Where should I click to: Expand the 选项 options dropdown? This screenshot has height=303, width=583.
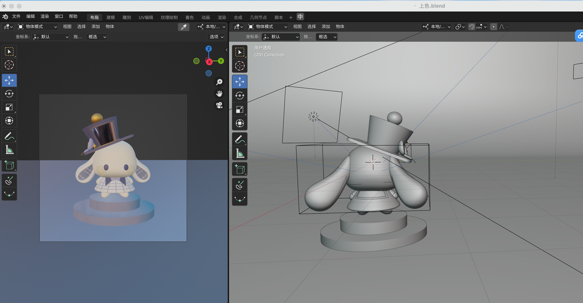217,37
